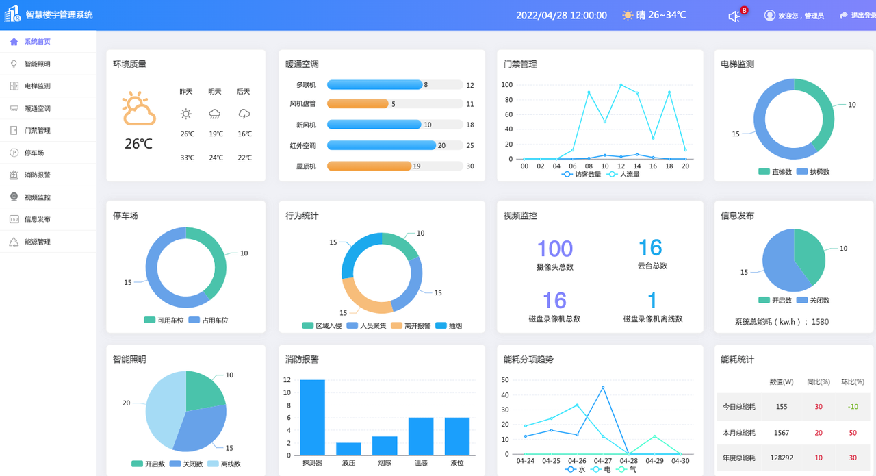Click the large sun and cloud weather icon
The image size is (876, 476).
(139, 110)
